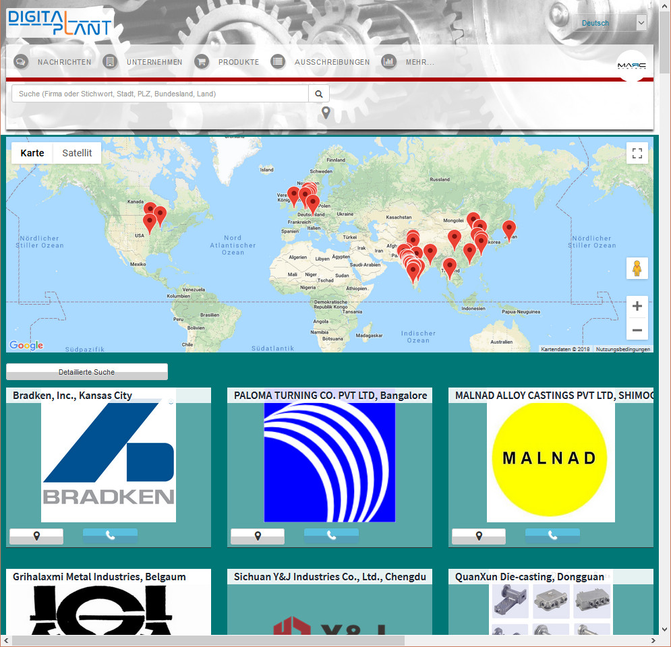Screen dimensions: 671x647
Task: Click the search text input field
Action: click(160, 94)
